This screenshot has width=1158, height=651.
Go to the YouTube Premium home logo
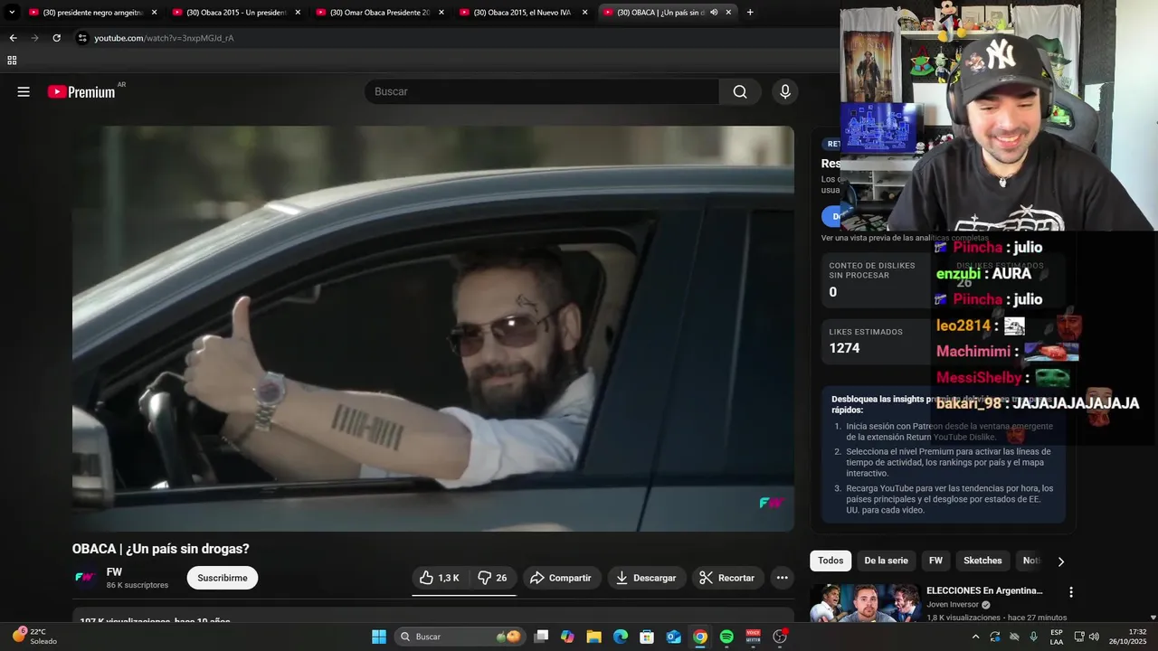click(81, 91)
